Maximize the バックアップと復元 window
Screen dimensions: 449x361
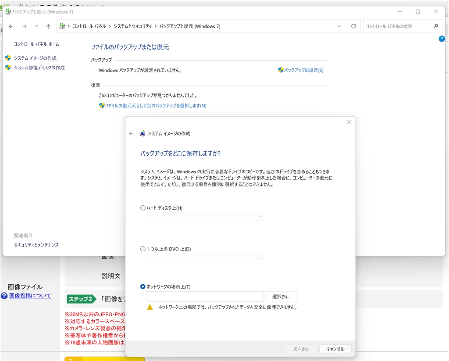pyautogui.click(x=418, y=12)
